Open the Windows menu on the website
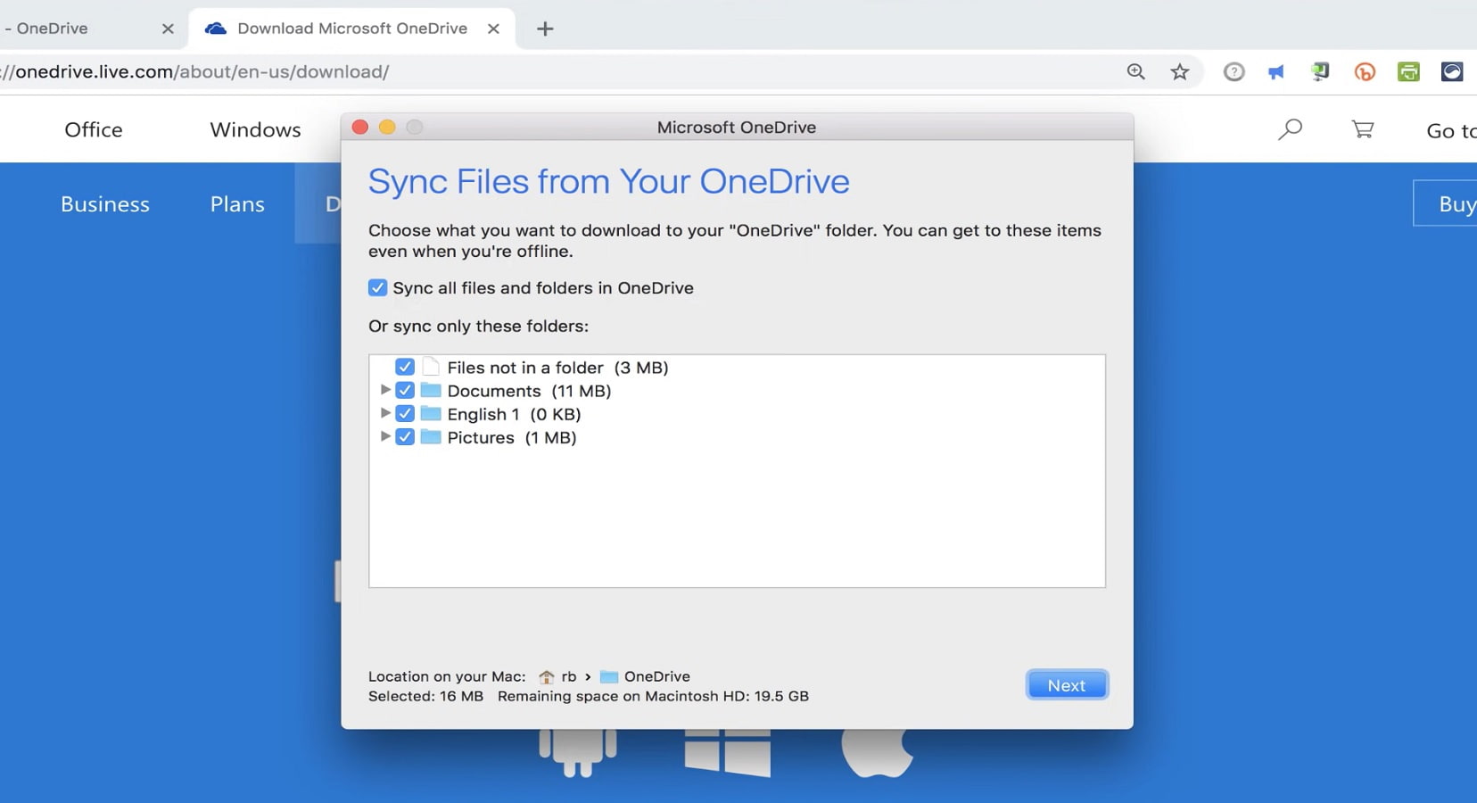The width and height of the screenshot is (1477, 803). coord(255,129)
